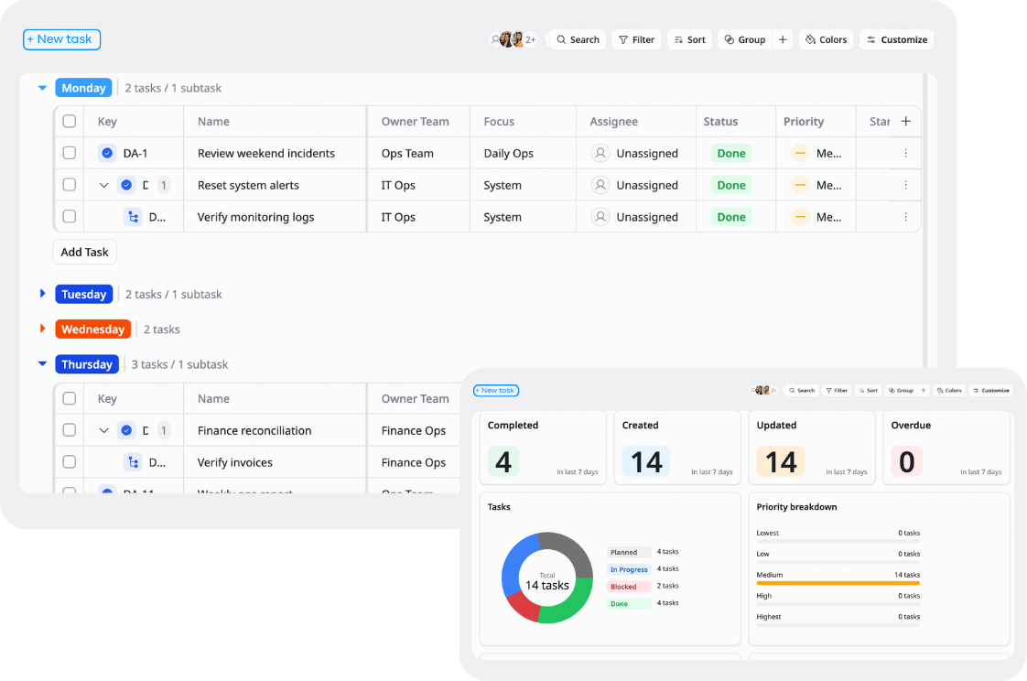Click the In Progress legend label in Tasks chart
The image size is (1027, 681).
(629, 569)
